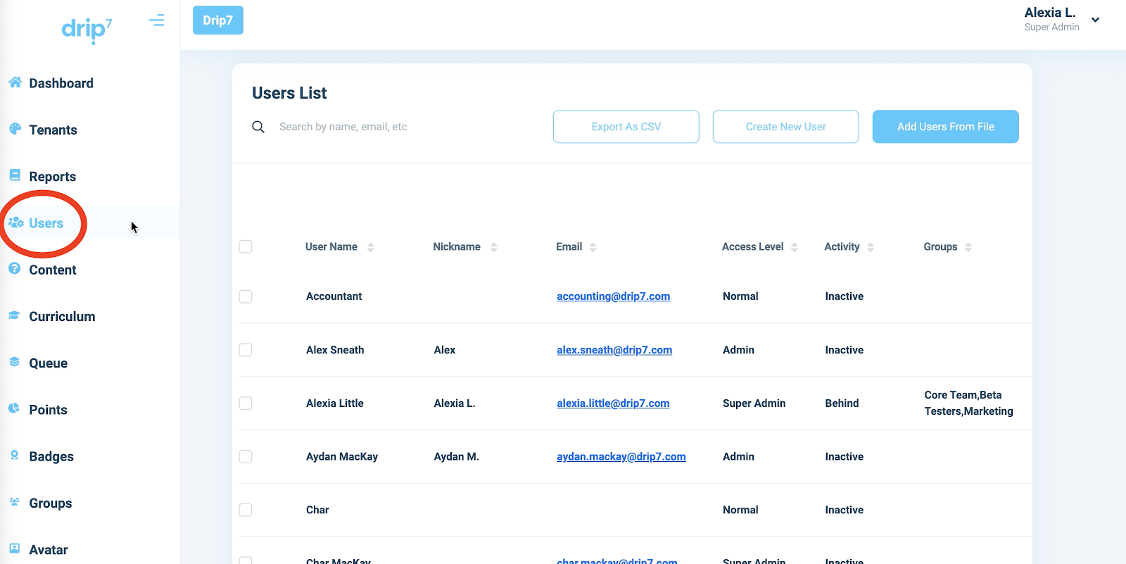Click the Content question-mark icon
1126x564 pixels.
coord(15,269)
